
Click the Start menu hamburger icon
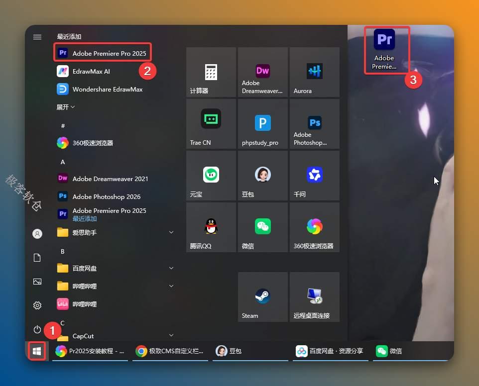coord(37,37)
